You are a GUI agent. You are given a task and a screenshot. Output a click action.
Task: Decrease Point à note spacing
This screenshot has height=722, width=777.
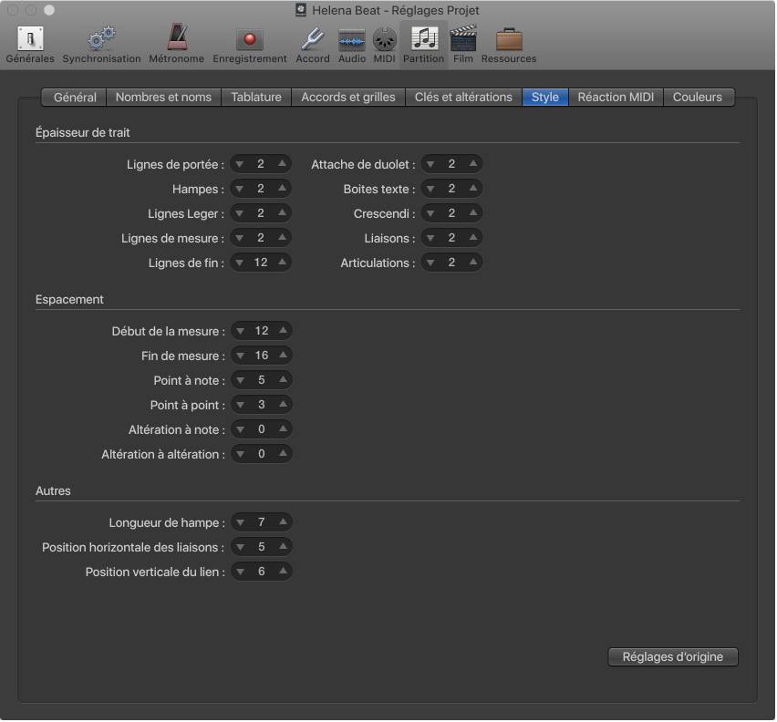click(241, 380)
